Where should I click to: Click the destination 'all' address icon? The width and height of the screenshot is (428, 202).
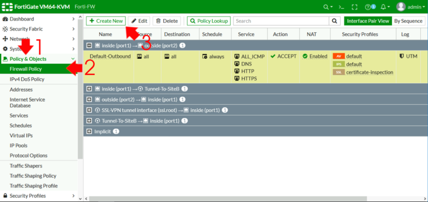pyautogui.click(x=167, y=56)
